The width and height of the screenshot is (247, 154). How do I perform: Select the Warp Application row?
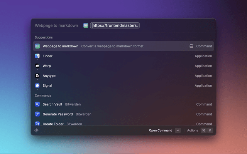point(123,66)
